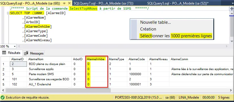The height and width of the screenshot is (102, 234).
Task: Click status bar database LINA_Modele
Action: click(x=189, y=97)
